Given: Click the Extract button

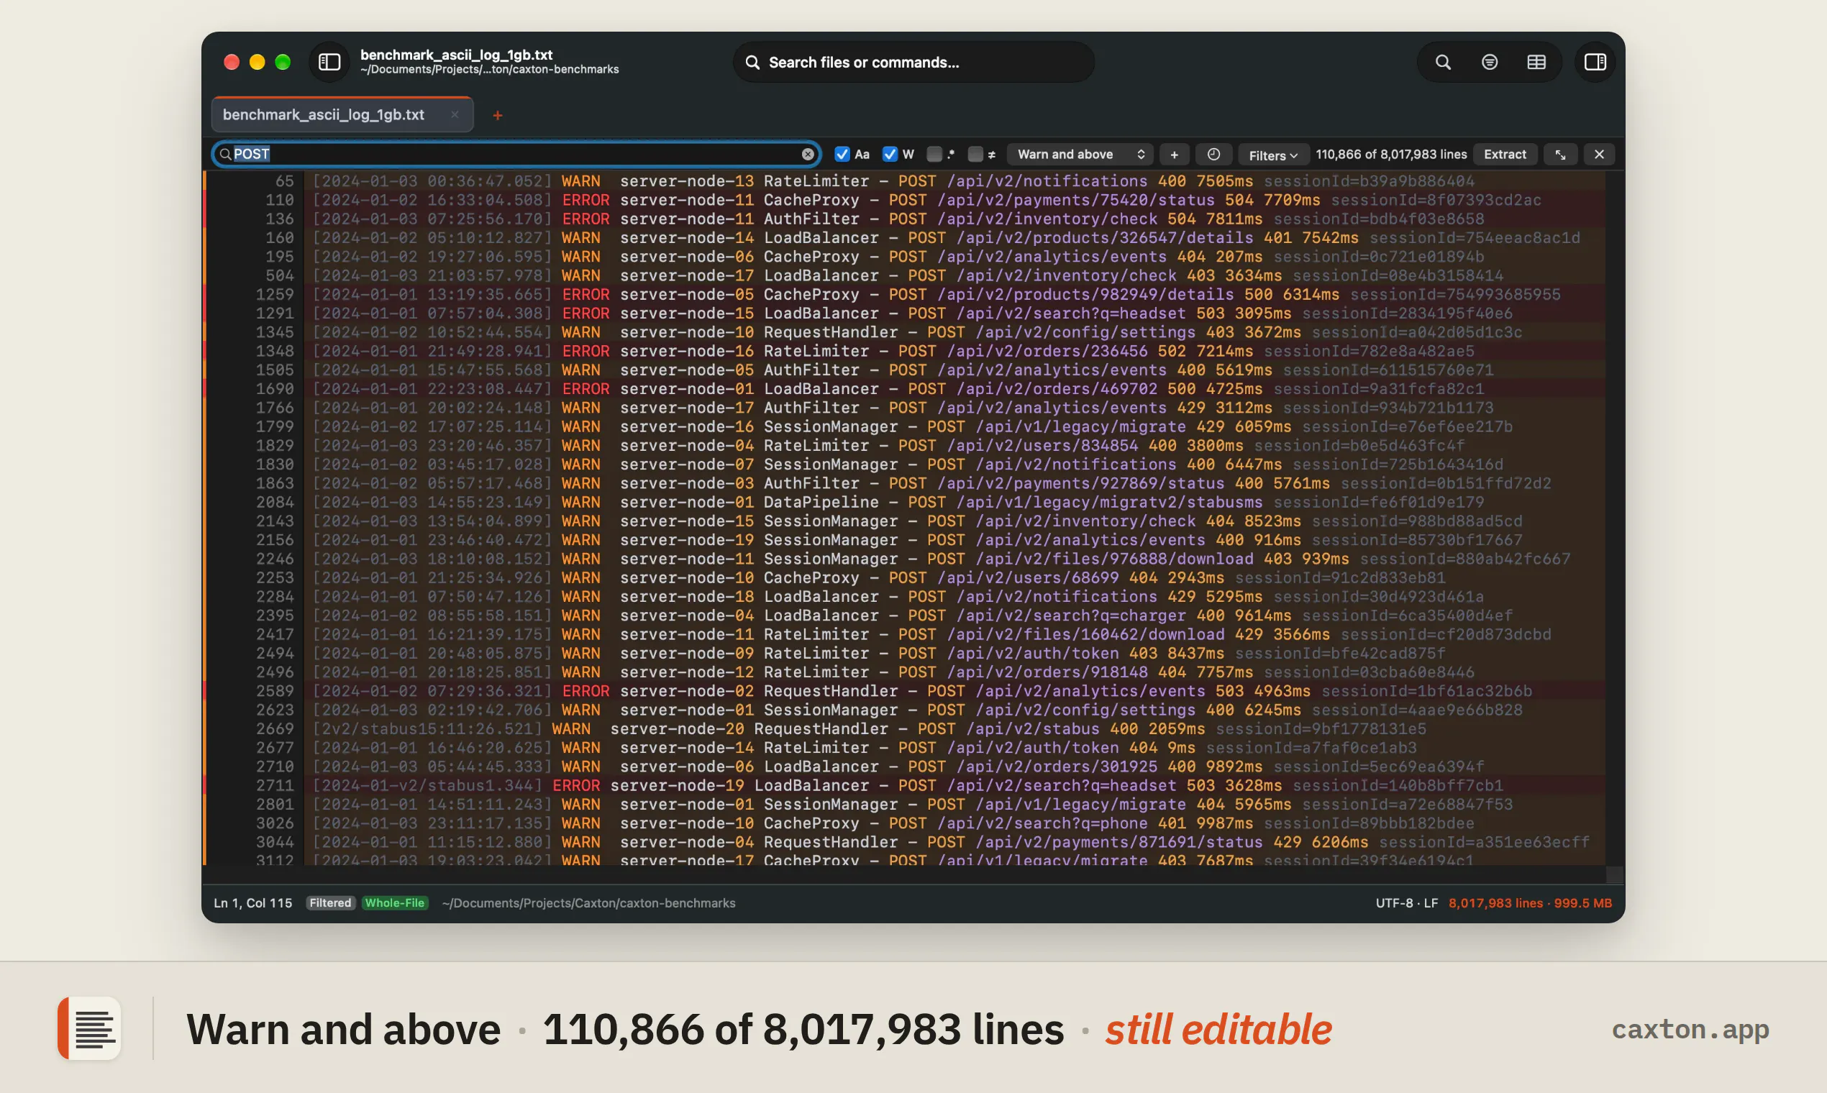Looking at the screenshot, I should pos(1505,155).
